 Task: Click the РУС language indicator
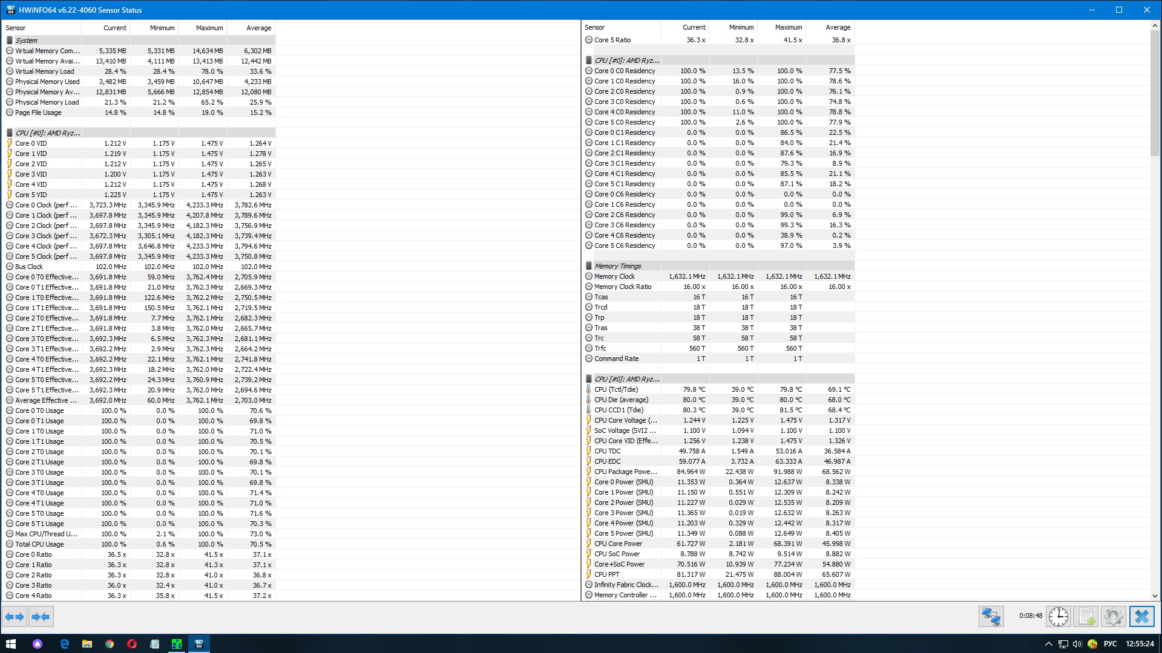(x=1110, y=644)
